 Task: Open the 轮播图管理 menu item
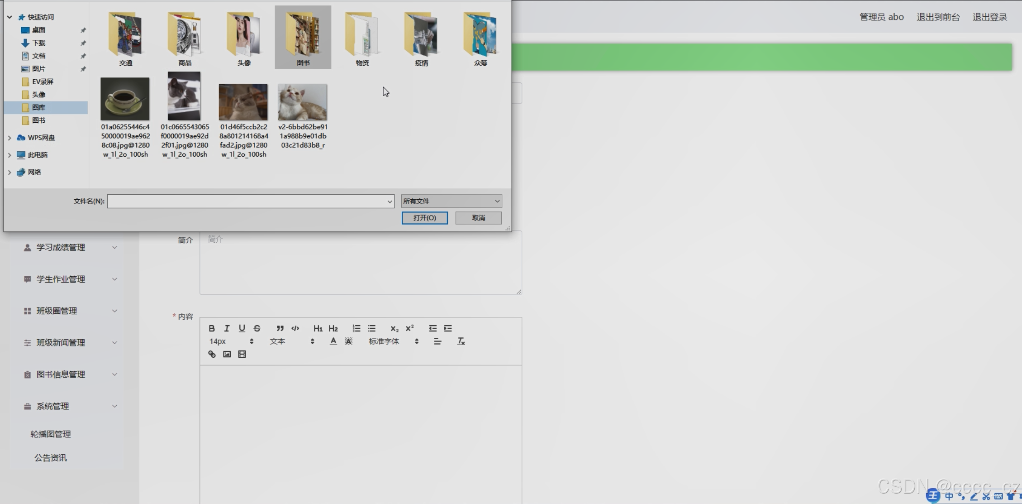click(51, 434)
